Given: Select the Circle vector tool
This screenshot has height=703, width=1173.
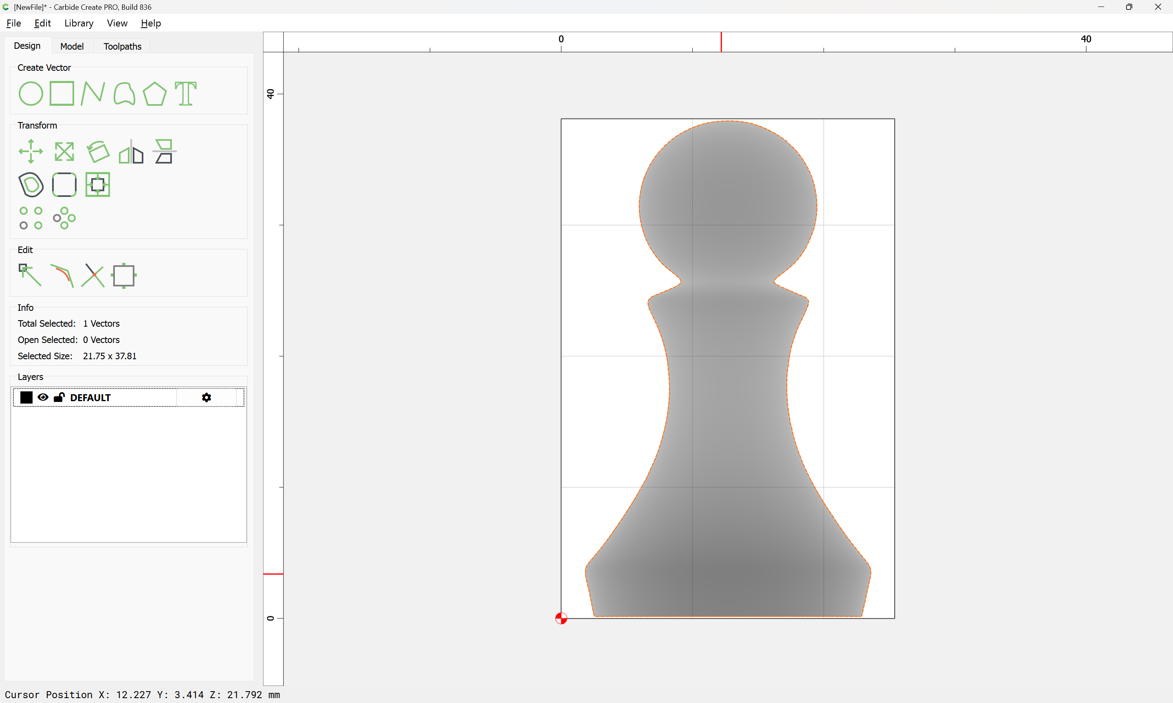Looking at the screenshot, I should [31, 93].
